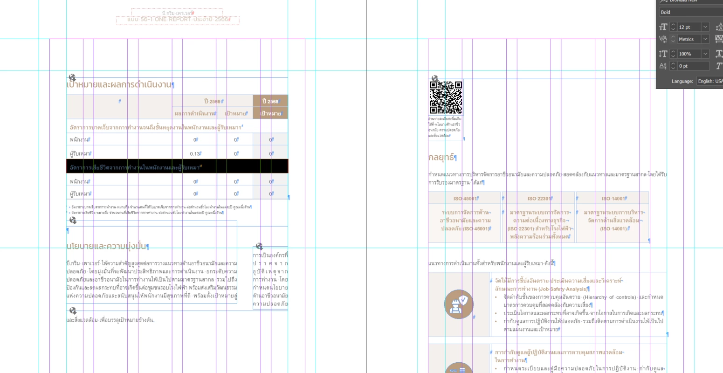Click the black highlighted อัตราการเสียชีวิต row
Viewport: 723px width, 373px height.
pos(177,166)
